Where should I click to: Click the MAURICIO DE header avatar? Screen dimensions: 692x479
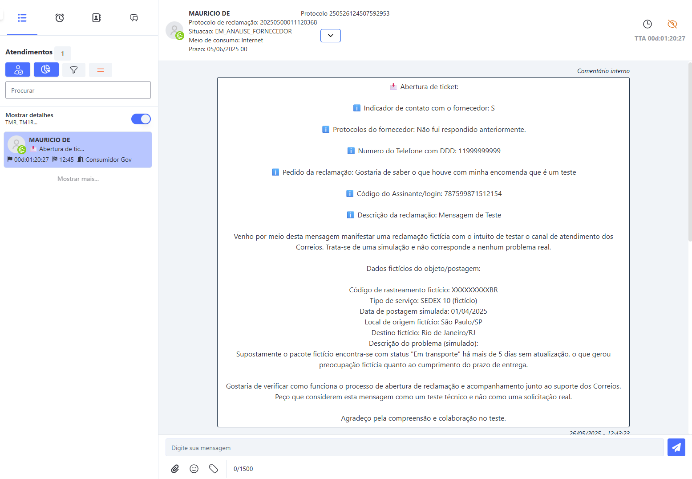[174, 30]
